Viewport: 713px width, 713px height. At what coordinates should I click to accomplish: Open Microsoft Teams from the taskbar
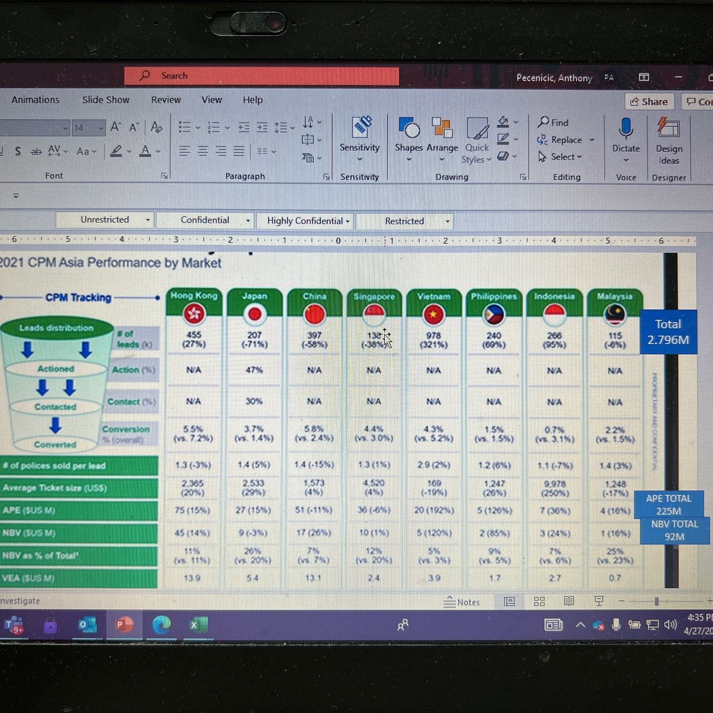14,625
